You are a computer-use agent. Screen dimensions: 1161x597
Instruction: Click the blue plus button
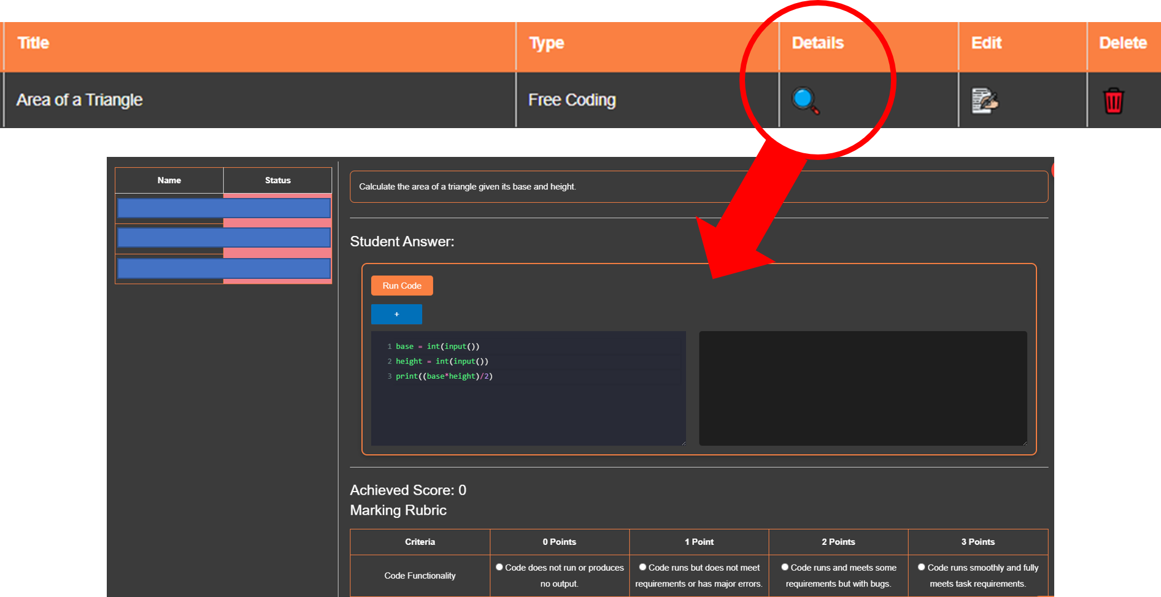[x=396, y=314]
